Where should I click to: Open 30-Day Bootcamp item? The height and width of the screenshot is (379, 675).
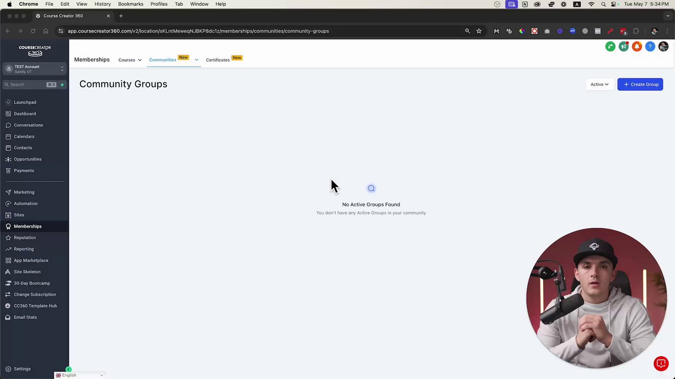[32, 283]
